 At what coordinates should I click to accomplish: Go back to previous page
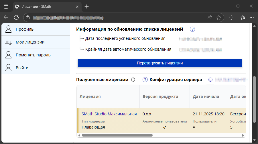click(6, 17)
